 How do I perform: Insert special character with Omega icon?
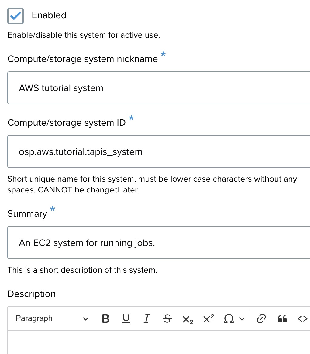click(228, 318)
